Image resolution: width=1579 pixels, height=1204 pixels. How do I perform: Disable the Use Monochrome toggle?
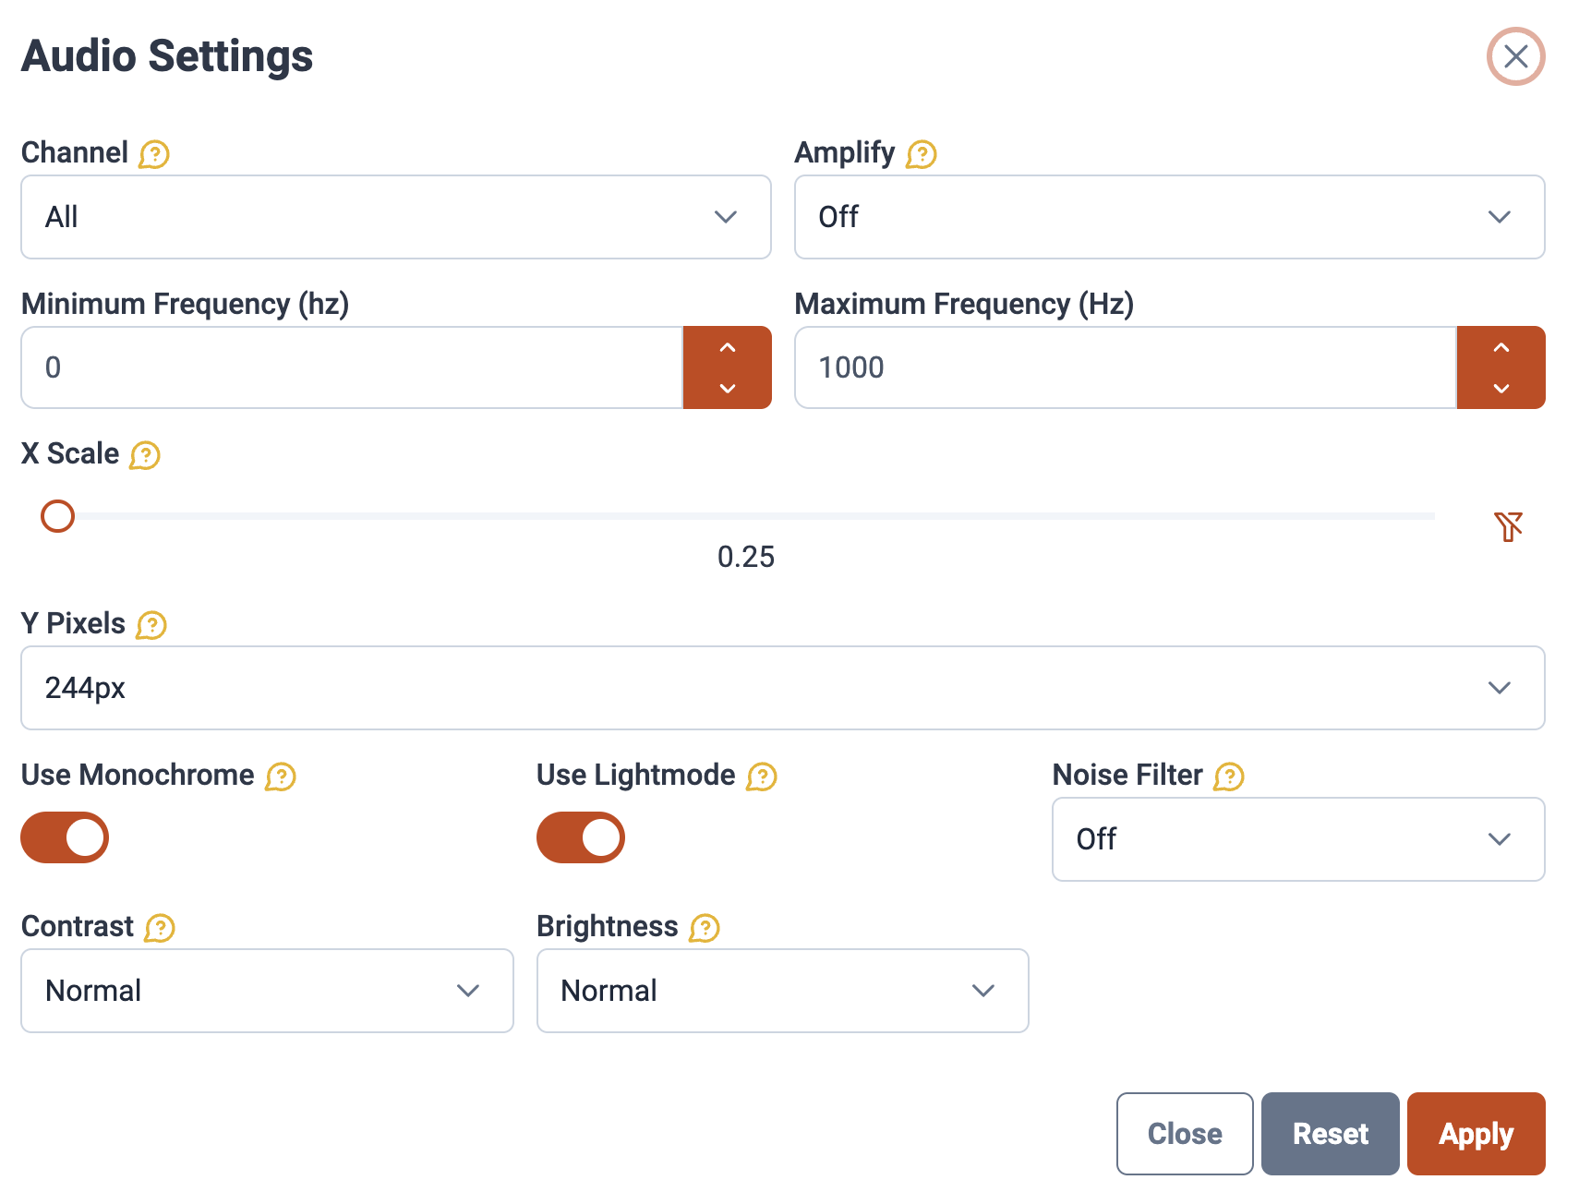pos(65,837)
